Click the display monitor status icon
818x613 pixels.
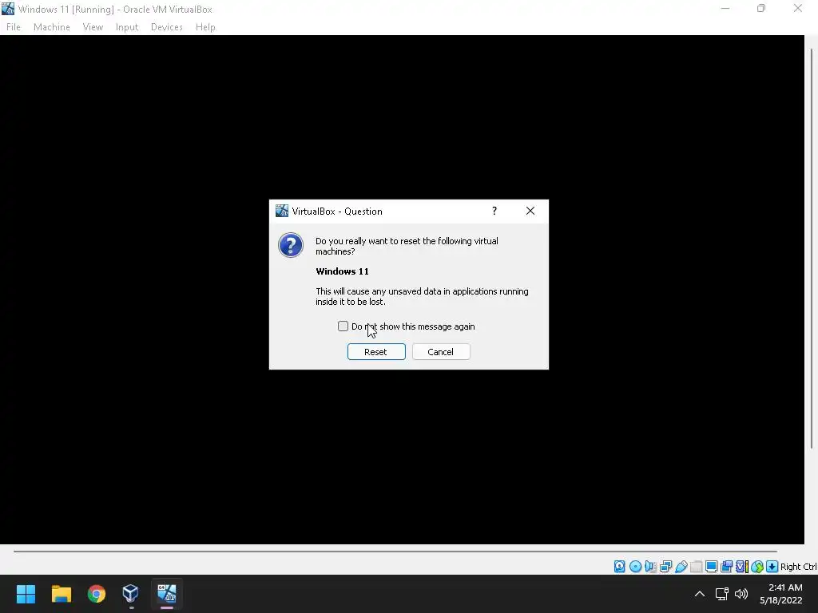(x=711, y=567)
